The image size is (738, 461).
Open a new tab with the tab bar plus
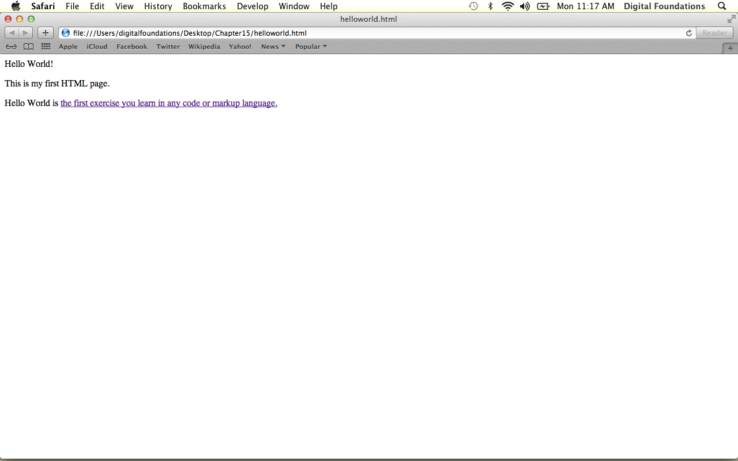[x=730, y=48]
